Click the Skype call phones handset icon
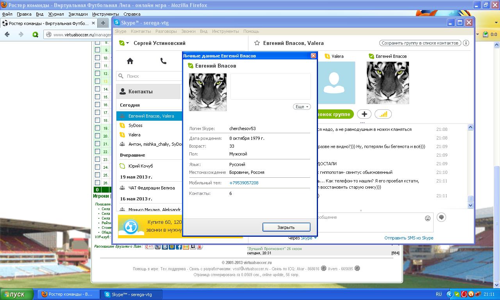This screenshot has width=500, height=300. click(x=163, y=61)
